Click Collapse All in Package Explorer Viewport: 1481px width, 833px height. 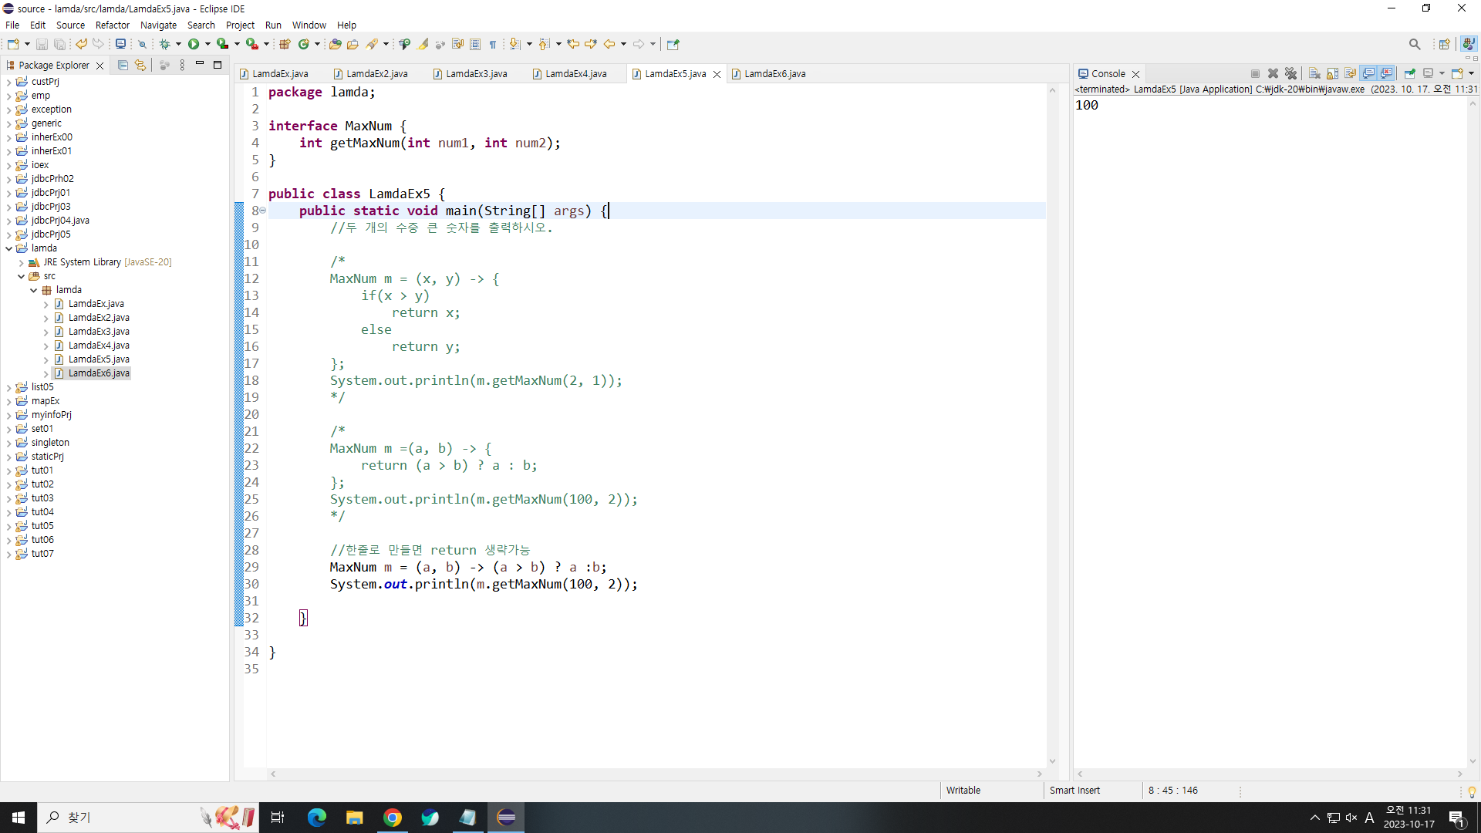[123, 66]
